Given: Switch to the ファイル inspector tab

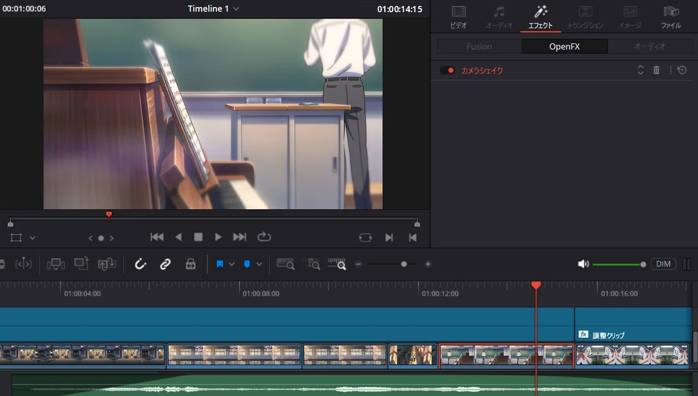Looking at the screenshot, I should point(671,17).
